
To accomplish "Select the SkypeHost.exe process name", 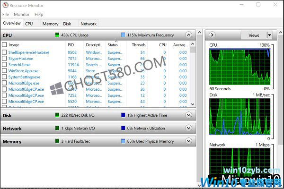I will [21, 59].
